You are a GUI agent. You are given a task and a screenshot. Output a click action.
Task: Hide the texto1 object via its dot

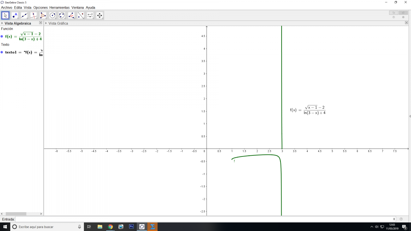click(x=2, y=52)
